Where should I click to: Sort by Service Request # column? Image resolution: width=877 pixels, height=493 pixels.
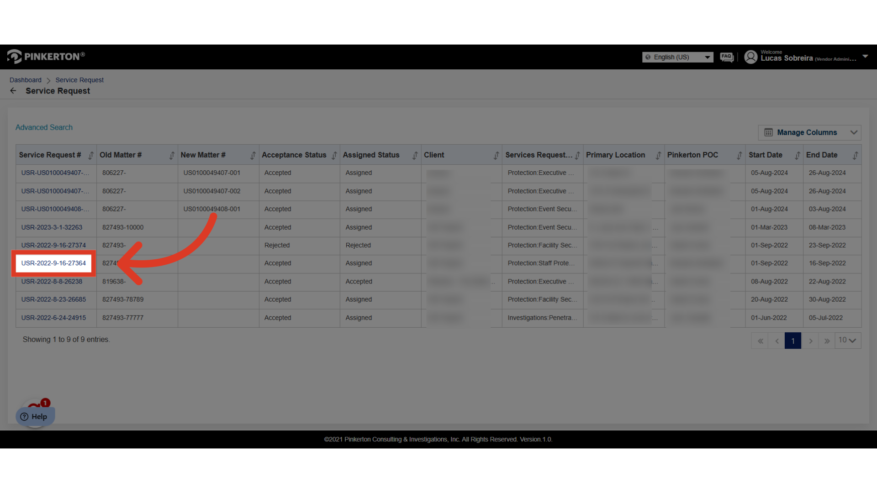pyautogui.click(x=91, y=155)
